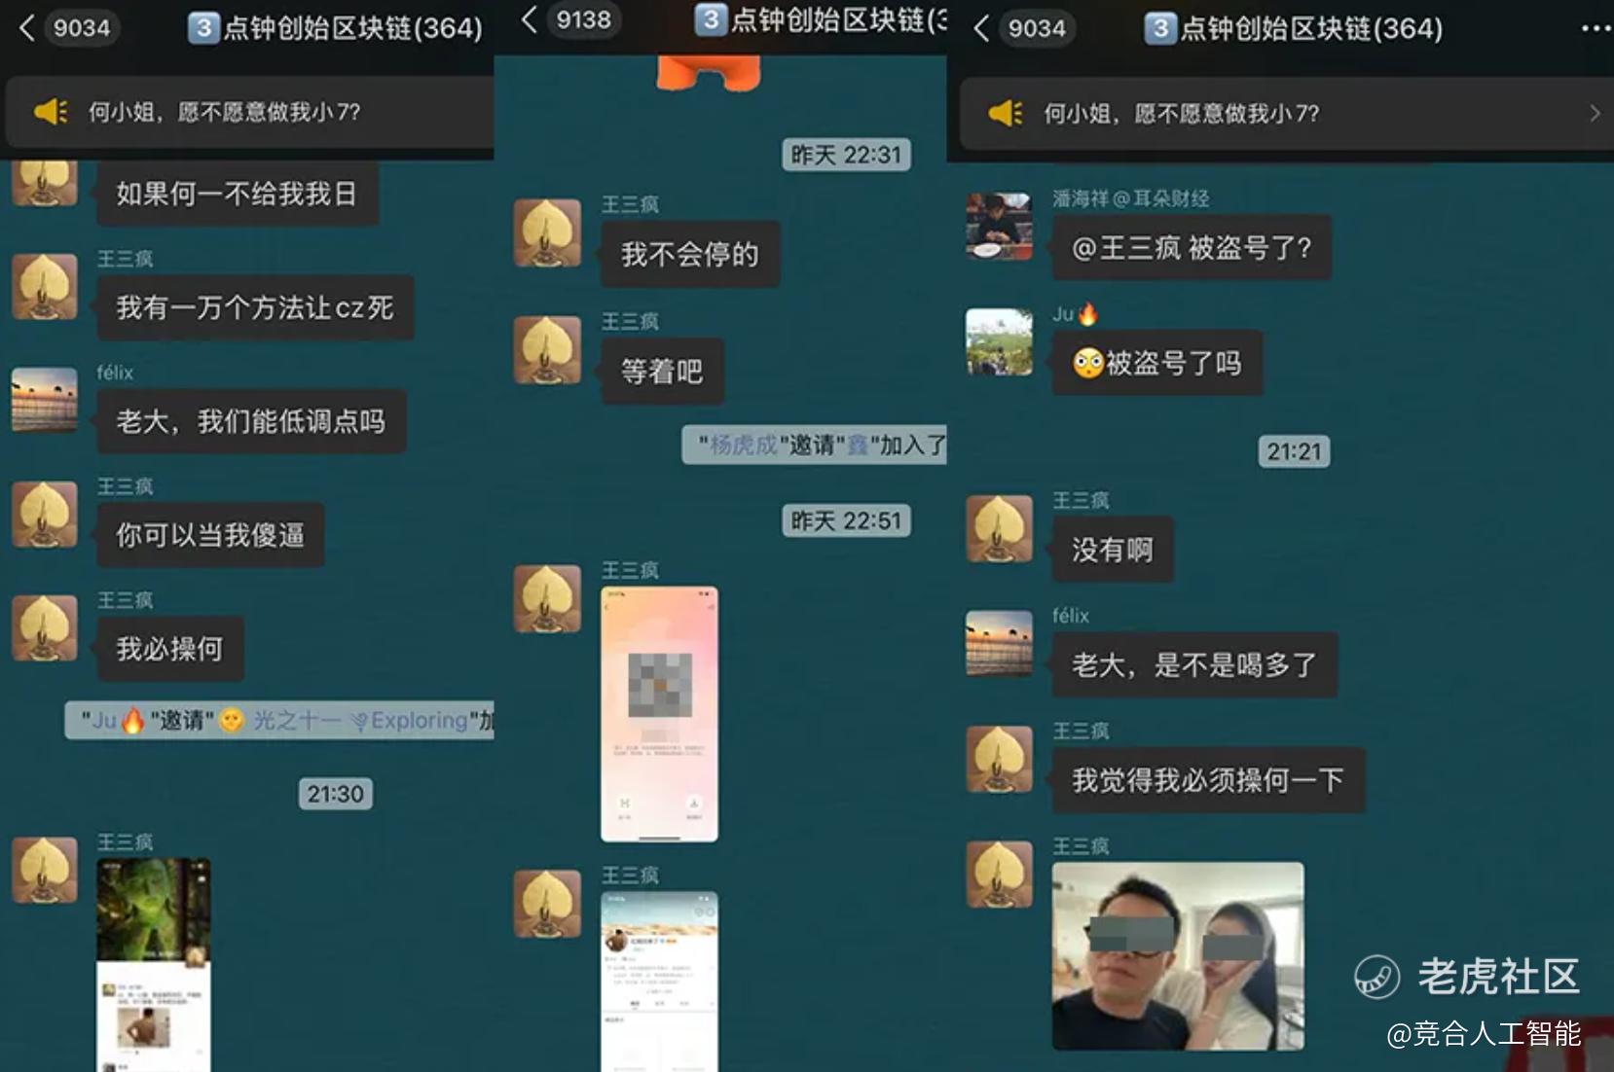Tap the message "老大，是不是喝多了"
The height and width of the screenshot is (1072, 1614).
(x=1194, y=665)
